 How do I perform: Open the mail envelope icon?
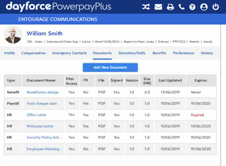(x=158, y=7)
